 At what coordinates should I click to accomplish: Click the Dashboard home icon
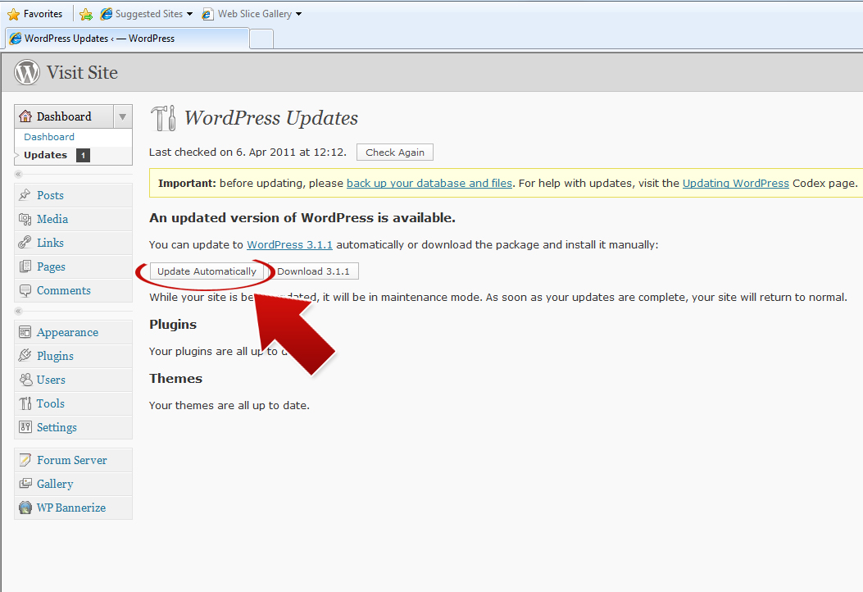(25, 116)
